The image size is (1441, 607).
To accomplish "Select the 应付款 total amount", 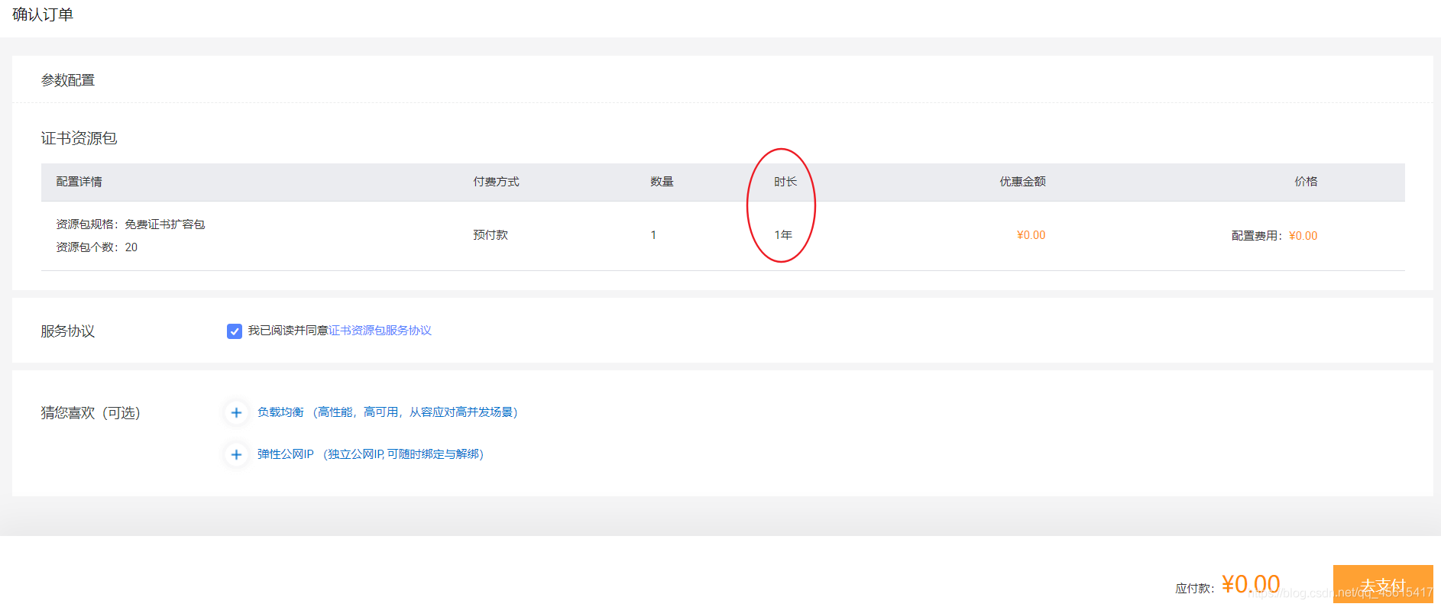I will click(x=1251, y=584).
